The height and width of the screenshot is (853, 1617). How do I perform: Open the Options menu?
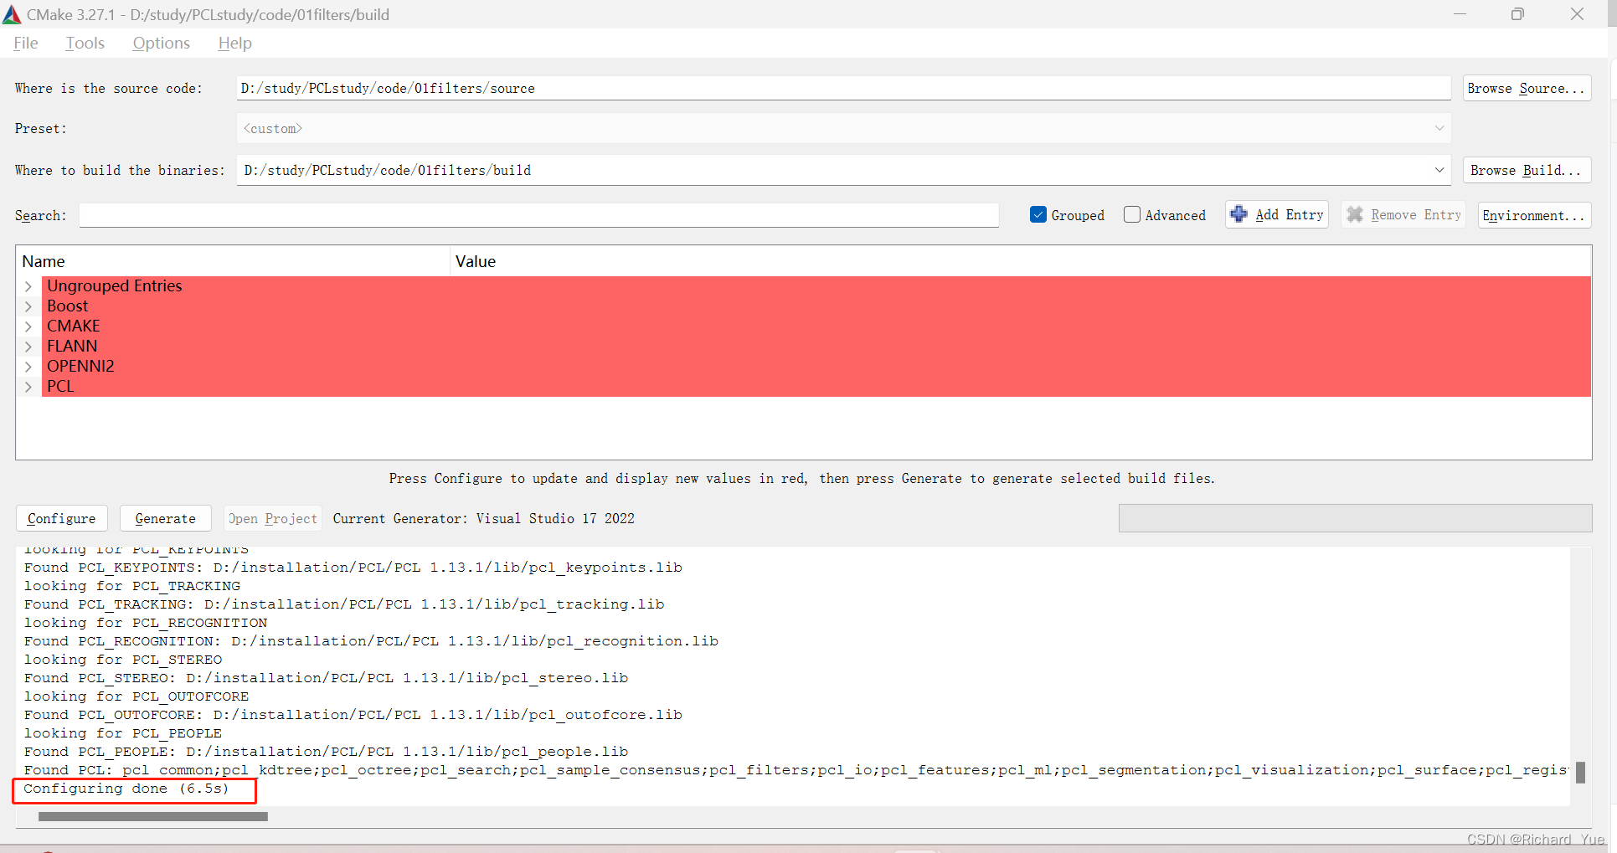click(x=162, y=43)
